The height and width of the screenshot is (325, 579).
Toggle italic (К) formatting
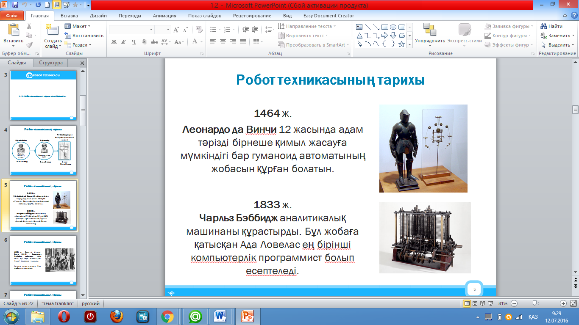[x=124, y=42]
